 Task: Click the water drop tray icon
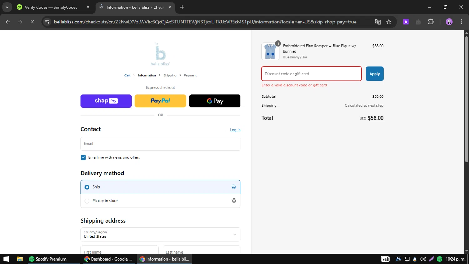tap(415, 259)
